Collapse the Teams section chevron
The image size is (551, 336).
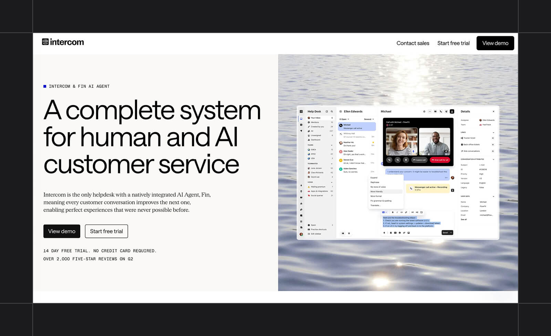click(332, 145)
